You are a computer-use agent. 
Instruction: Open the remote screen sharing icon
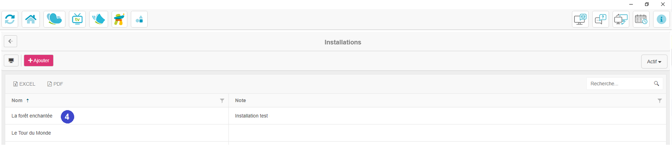621,19
